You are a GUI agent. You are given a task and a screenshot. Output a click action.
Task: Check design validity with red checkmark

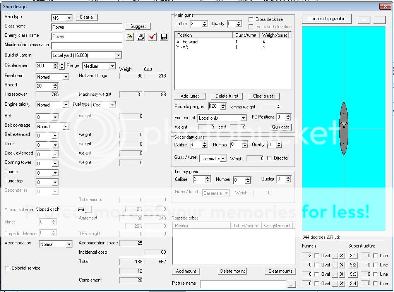tap(152, 37)
